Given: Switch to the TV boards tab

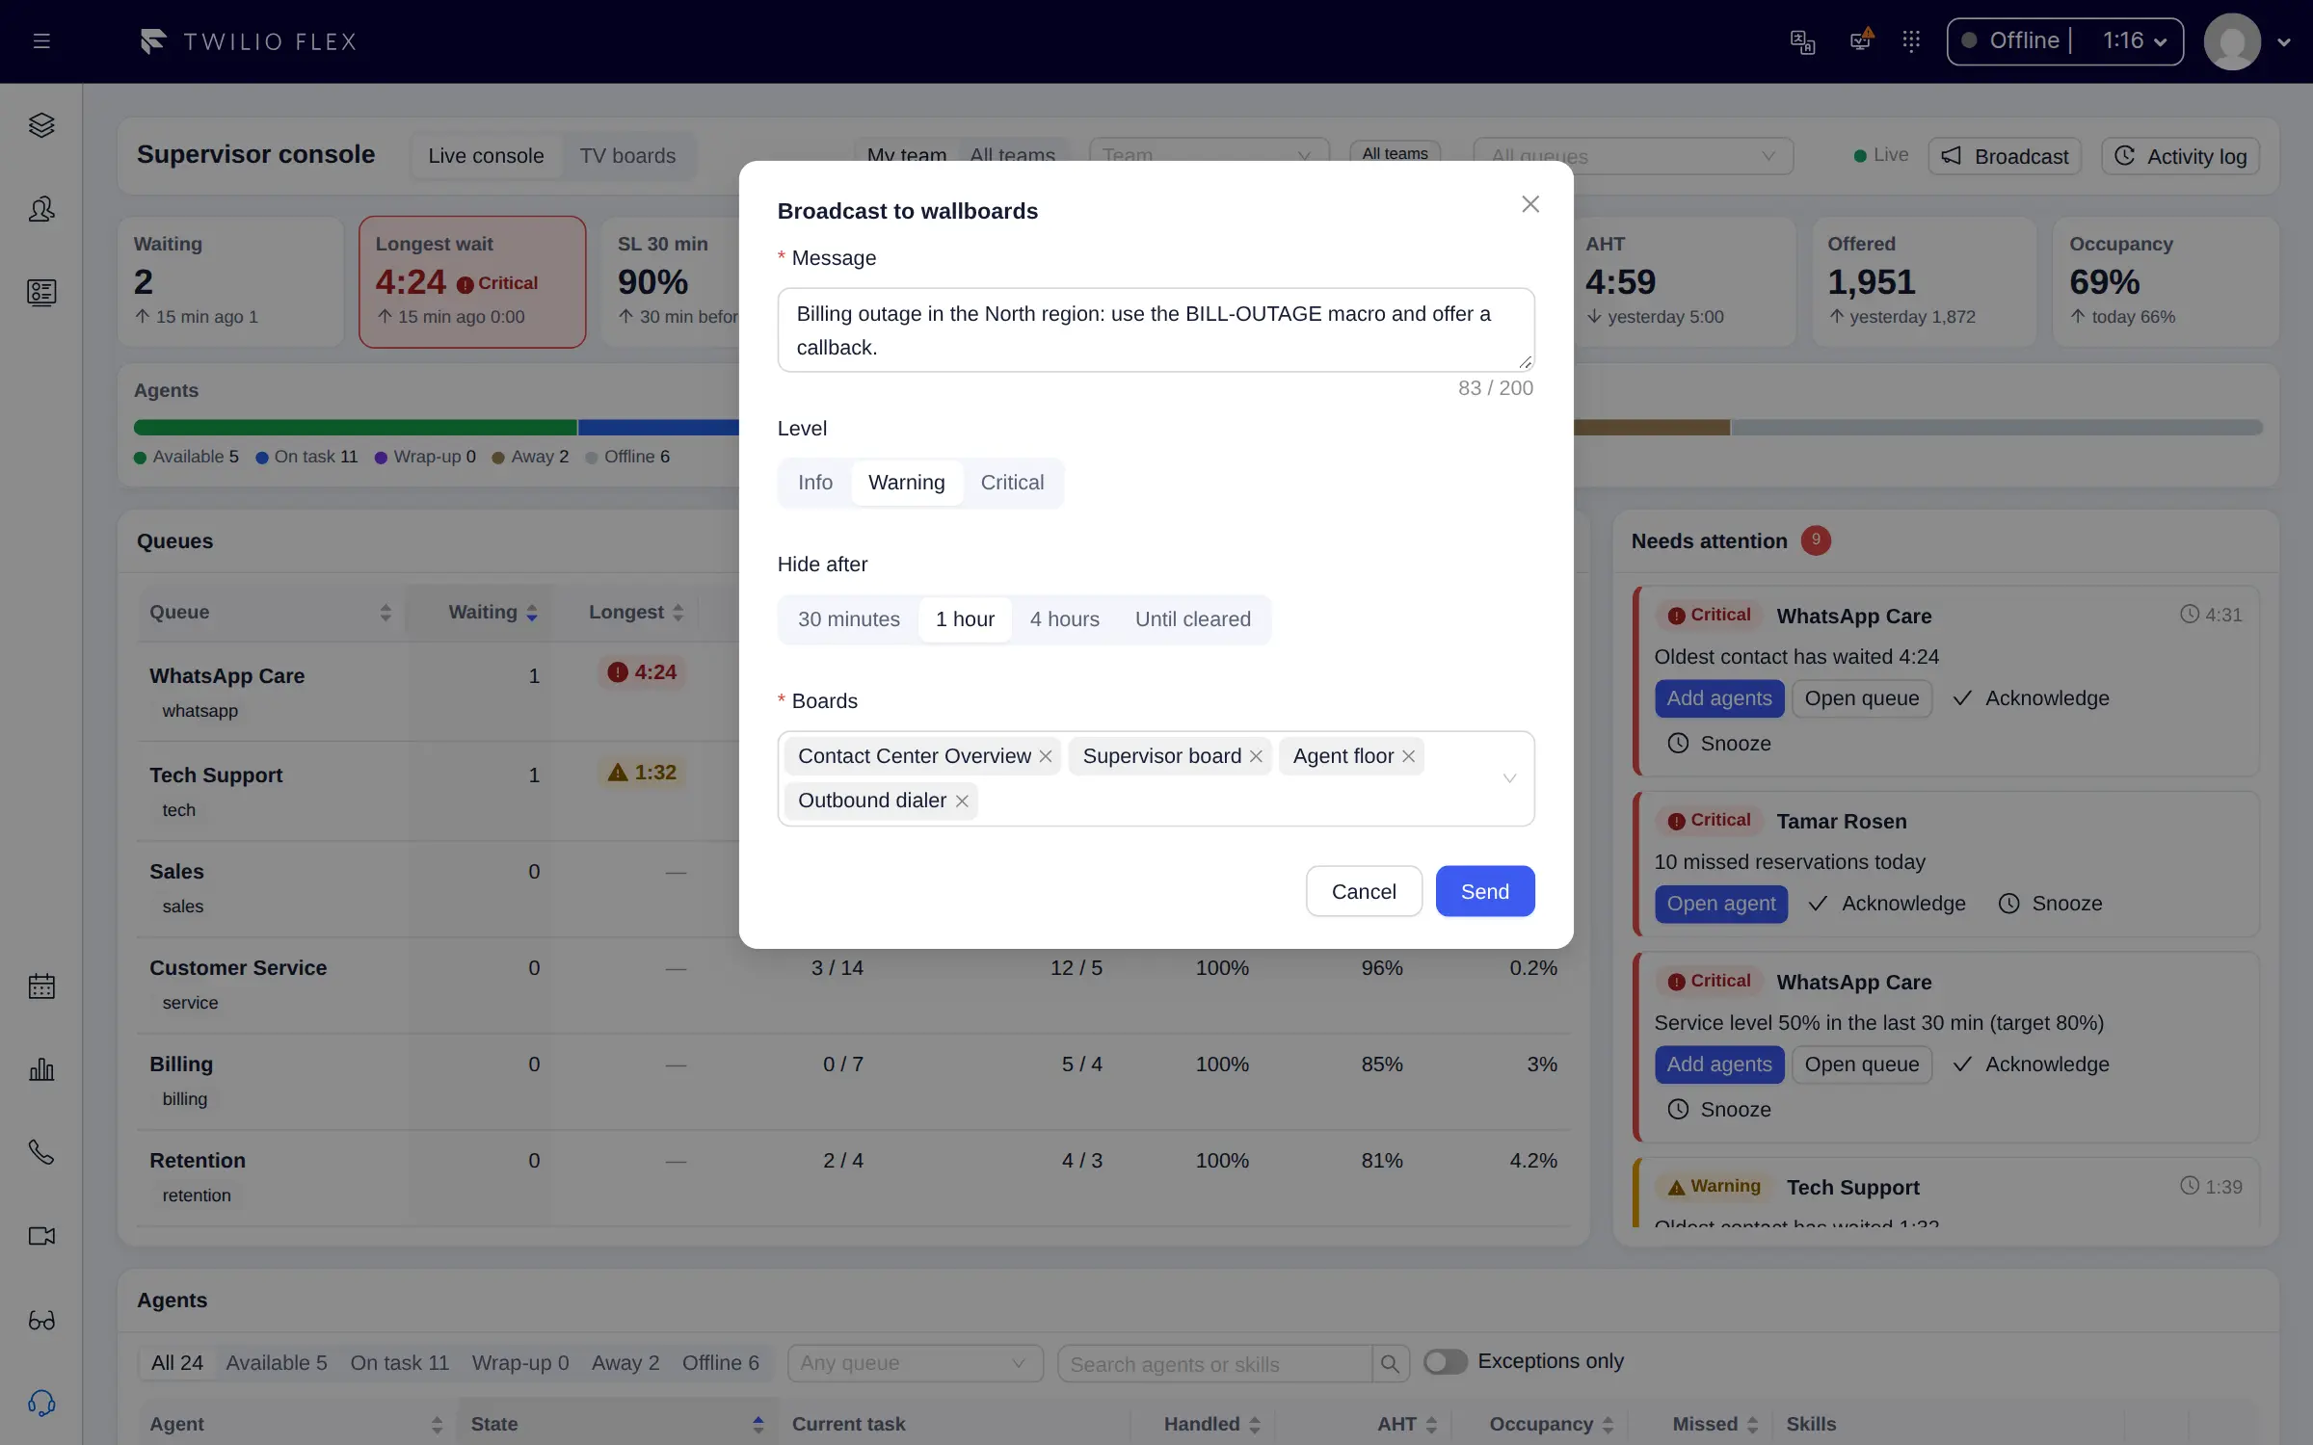Looking at the screenshot, I should tap(627, 156).
